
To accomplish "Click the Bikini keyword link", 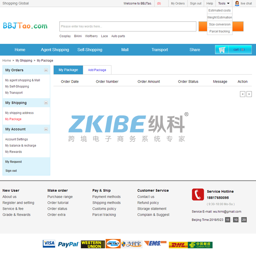I will click(x=78, y=36).
